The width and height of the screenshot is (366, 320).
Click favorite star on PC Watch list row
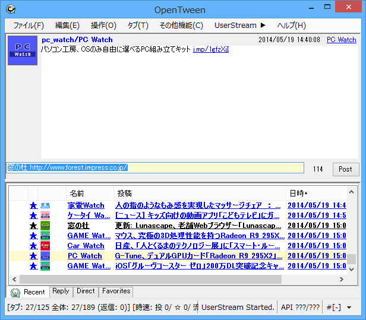[33, 256]
